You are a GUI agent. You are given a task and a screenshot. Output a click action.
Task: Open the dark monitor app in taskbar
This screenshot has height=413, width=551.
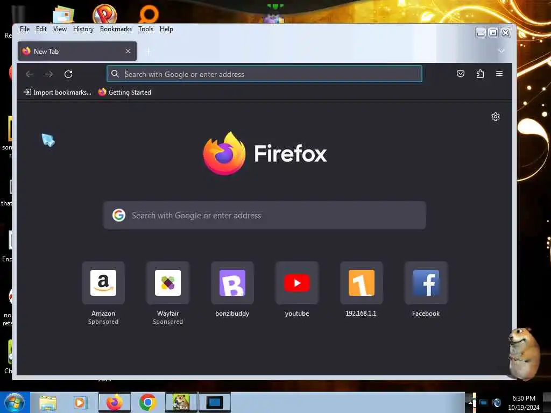(214, 402)
